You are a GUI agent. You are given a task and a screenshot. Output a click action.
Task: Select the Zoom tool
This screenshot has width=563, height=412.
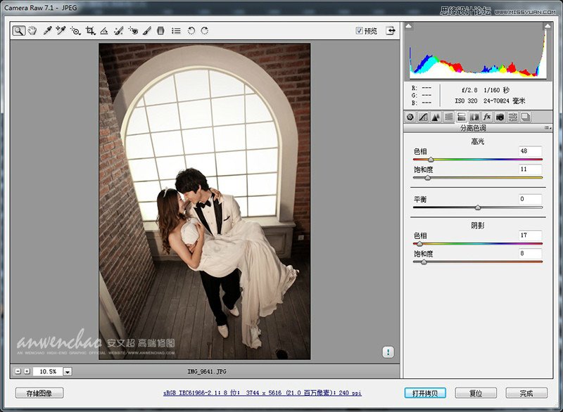point(18,30)
